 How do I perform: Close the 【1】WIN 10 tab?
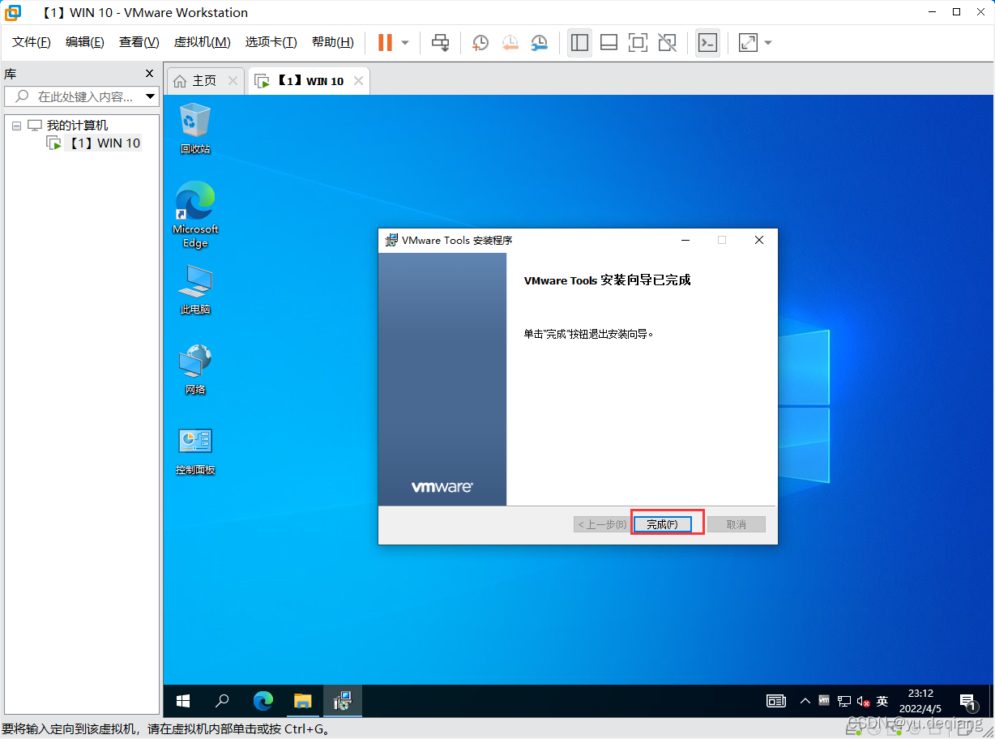pos(357,81)
